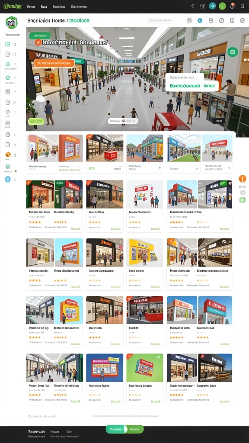Open the second menu item in top bar
Screen dimensions: 249x443
[x=44, y=6]
